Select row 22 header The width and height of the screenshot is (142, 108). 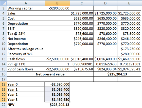tap(4, 105)
